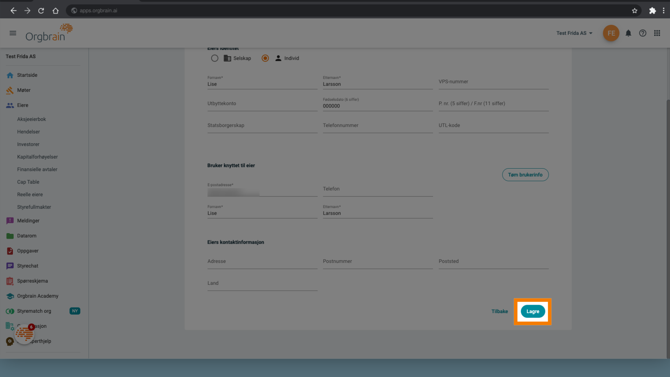
Task: Open the FE user avatar menu
Action: 611,33
